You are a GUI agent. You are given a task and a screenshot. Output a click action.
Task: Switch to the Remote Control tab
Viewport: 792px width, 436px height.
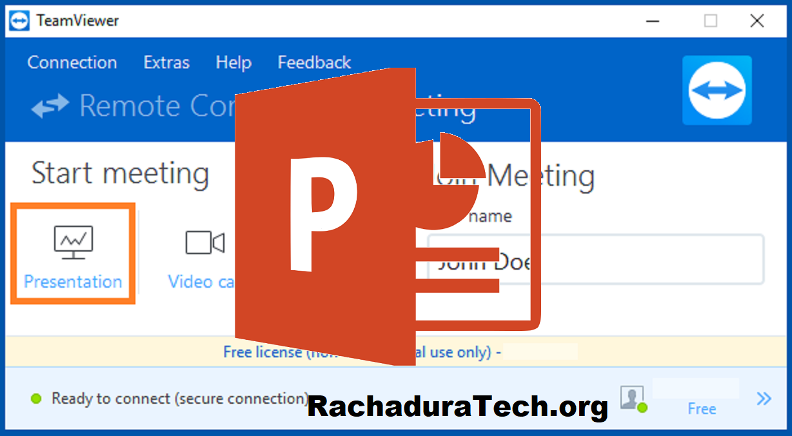[134, 106]
